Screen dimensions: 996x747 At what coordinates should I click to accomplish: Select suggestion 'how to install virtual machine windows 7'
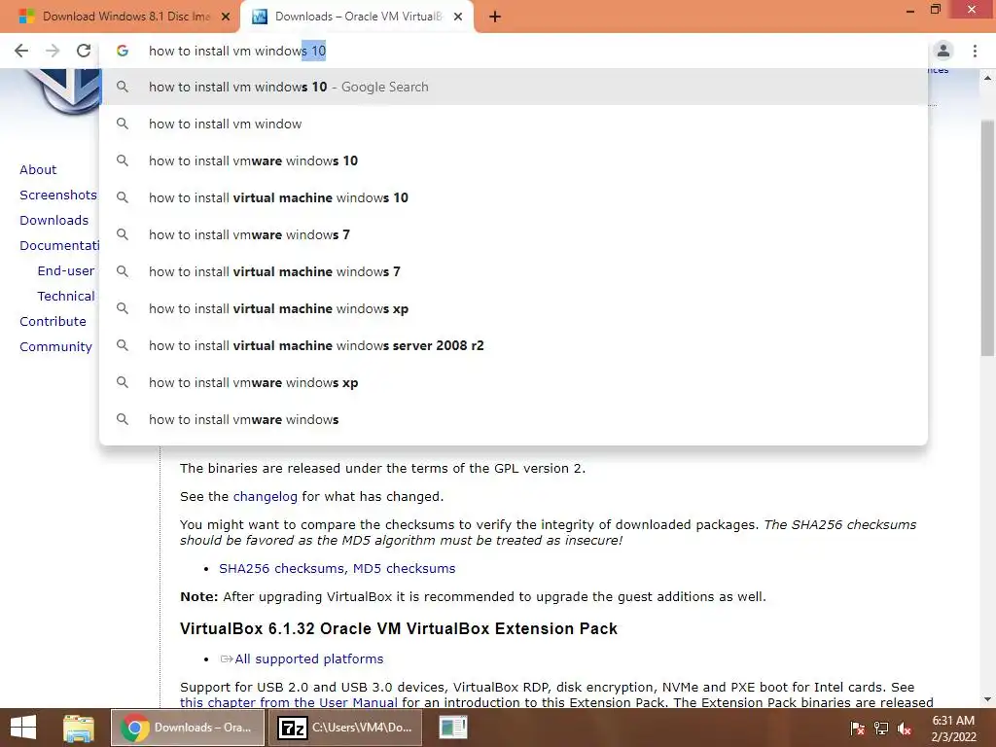coord(514,271)
